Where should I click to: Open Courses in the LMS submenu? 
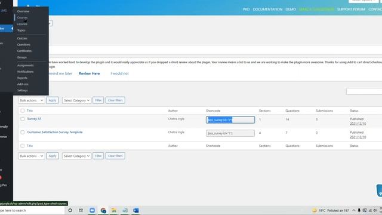point(22,17)
